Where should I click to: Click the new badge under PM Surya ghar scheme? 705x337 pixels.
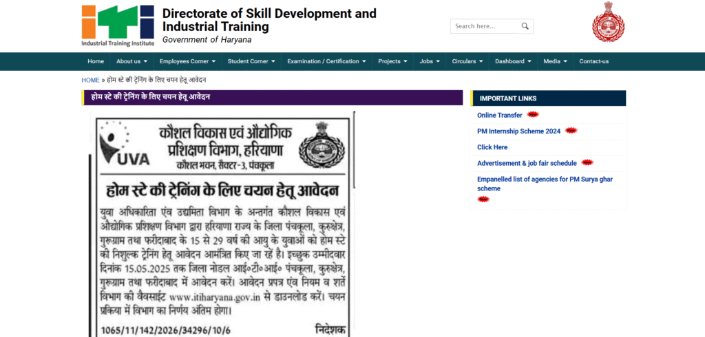coord(483,199)
